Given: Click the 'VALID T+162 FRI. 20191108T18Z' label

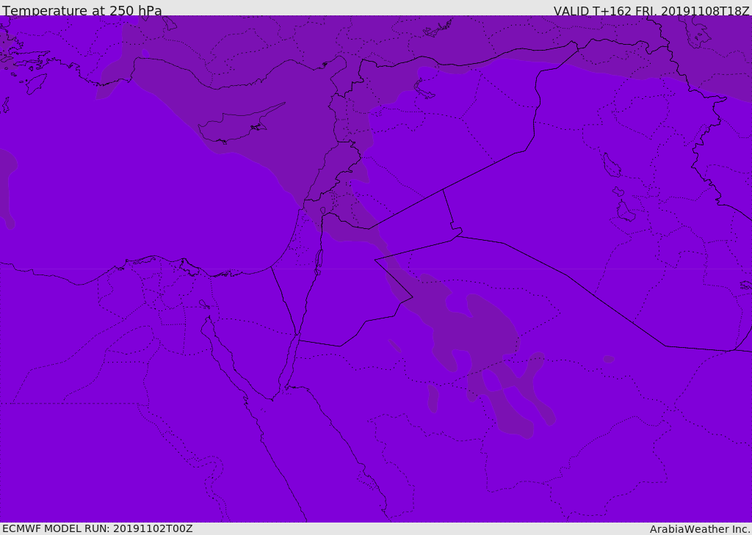Looking at the screenshot, I should pos(651,10).
